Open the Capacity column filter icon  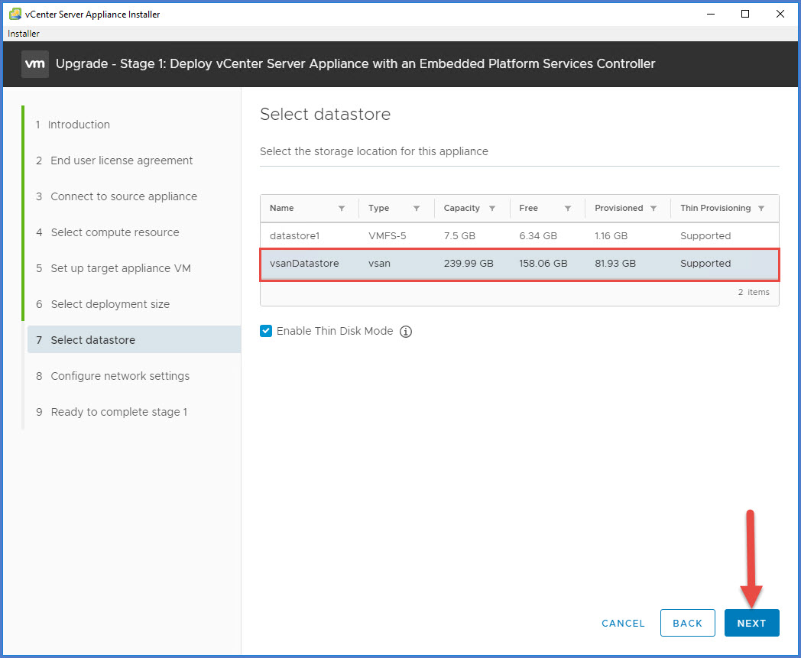[x=492, y=209]
